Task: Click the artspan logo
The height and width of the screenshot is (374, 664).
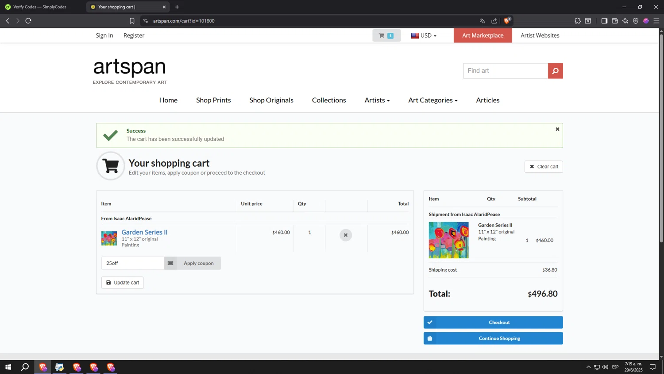Action: point(130,71)
